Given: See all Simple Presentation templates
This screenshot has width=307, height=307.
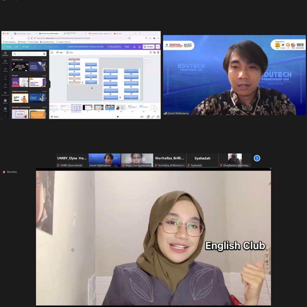Looking at the screenshot, I should [44, 91].
